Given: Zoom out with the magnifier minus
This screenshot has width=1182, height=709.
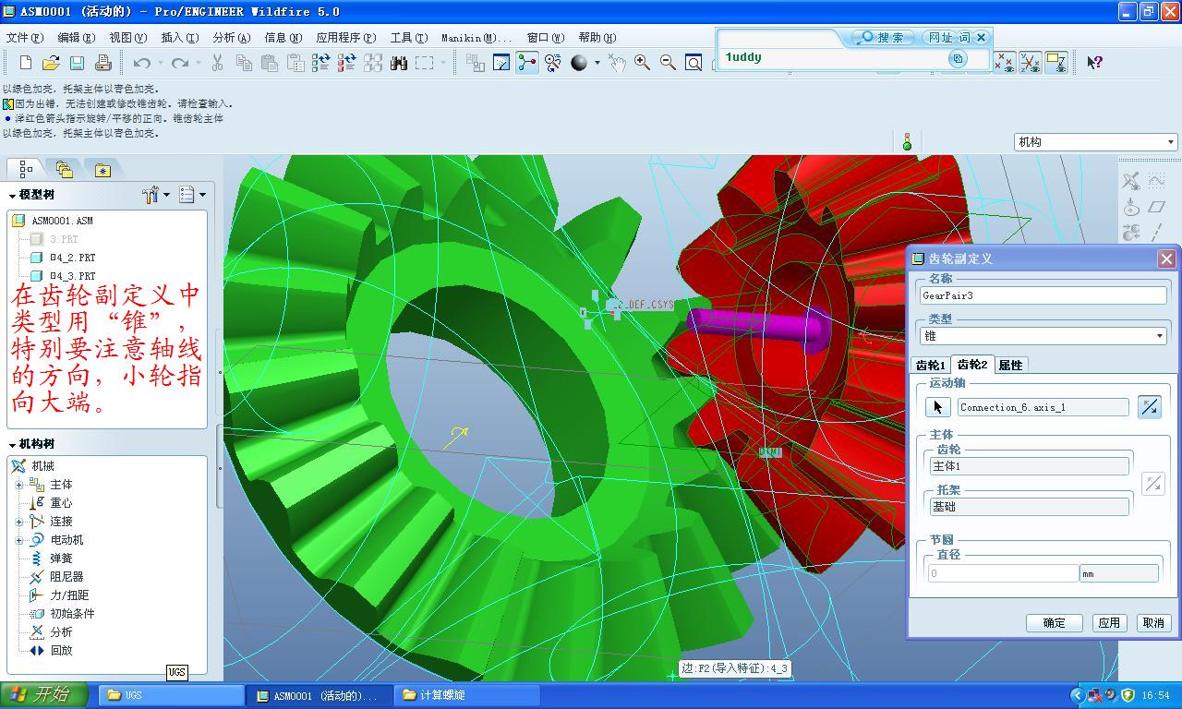Looking at the screenshot, I should click(x=668, y=63).
